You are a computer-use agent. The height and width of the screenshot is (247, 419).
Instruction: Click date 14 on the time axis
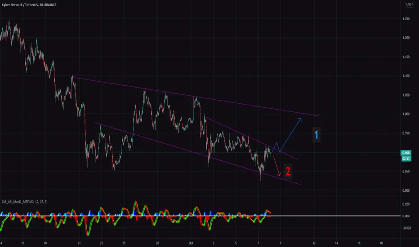[x=336, y=243]
